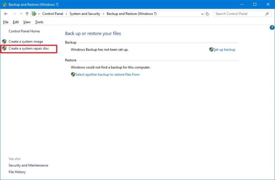Close the Backup and Restore window
Viewport: 275px width, 180px height.
click(268, 4)
